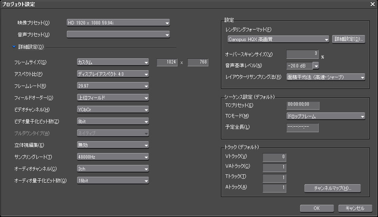The height and width of the screenshot is (217, 378).
Task: Click the TCプリセット timecode field
Action: (x=303, y=105)
